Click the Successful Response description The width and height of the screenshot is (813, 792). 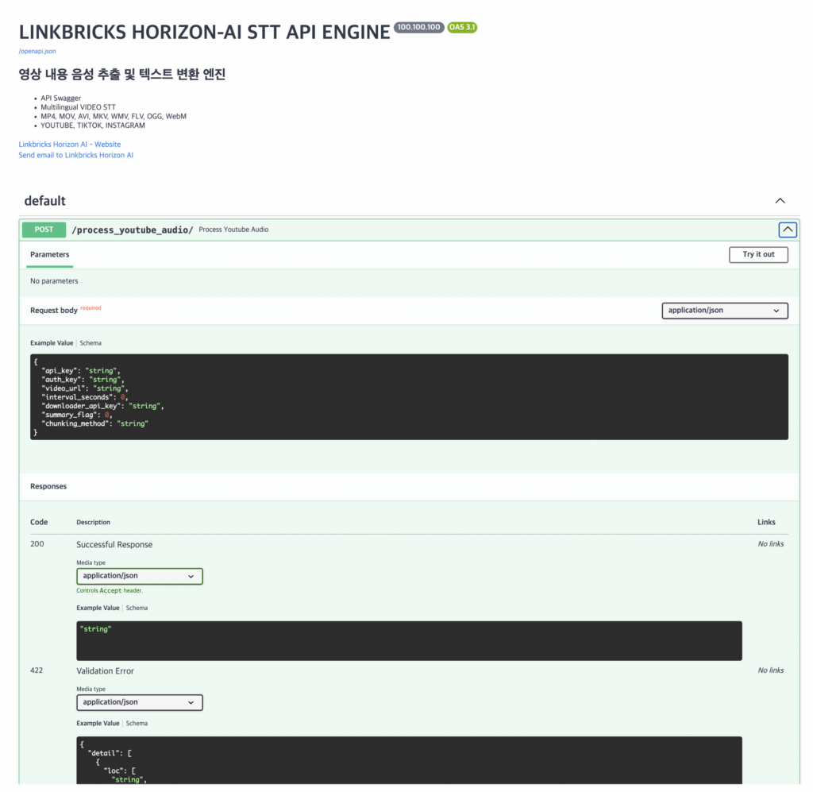(x=114, y=545)
